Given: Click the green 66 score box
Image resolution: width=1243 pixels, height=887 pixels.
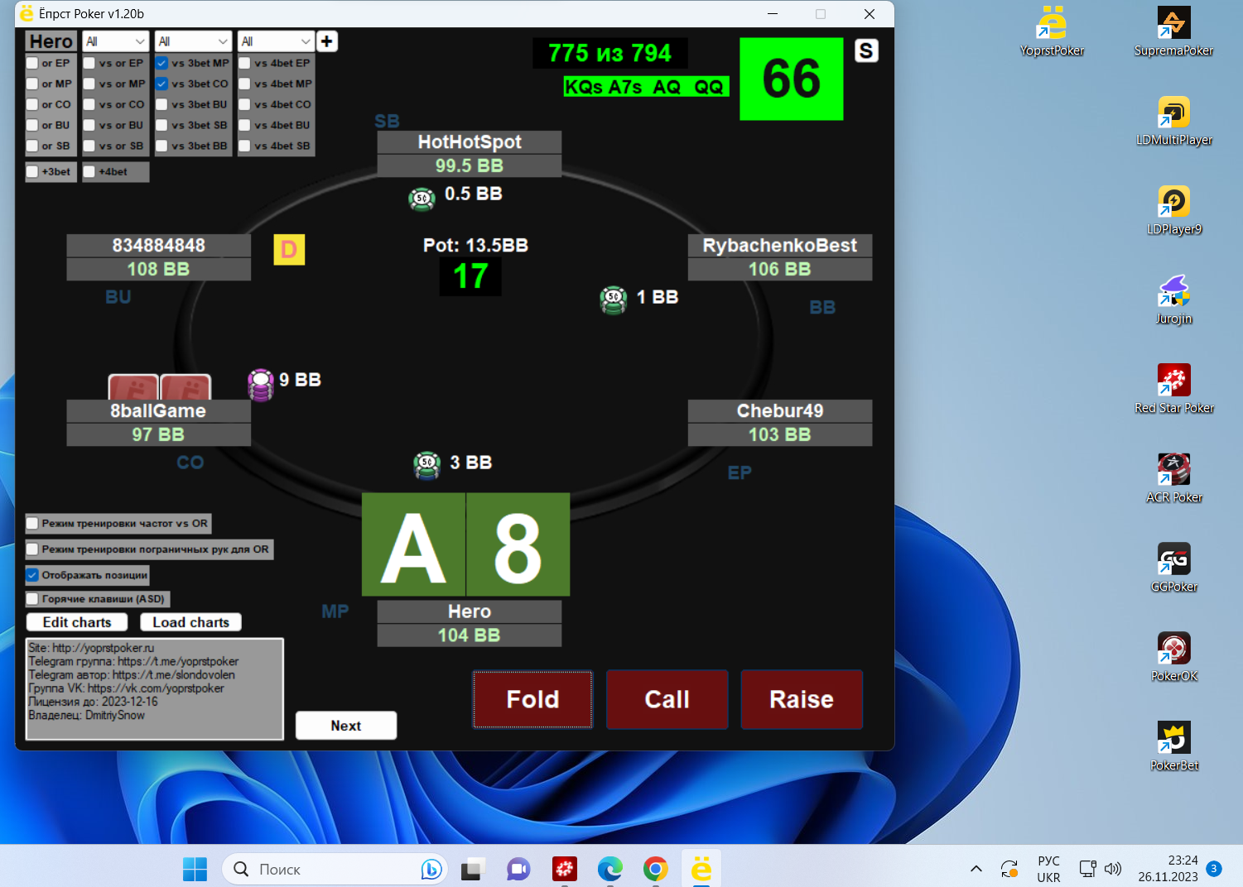Looking at the screenshot, I should pos(791,79).
